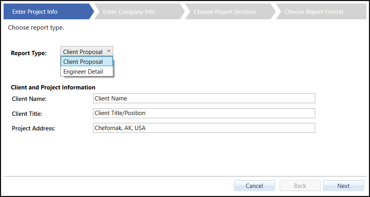Click the Client and Project Information heading
Image resolution: width=370 pixels, height=197 pixels.
tap(53, 87)
